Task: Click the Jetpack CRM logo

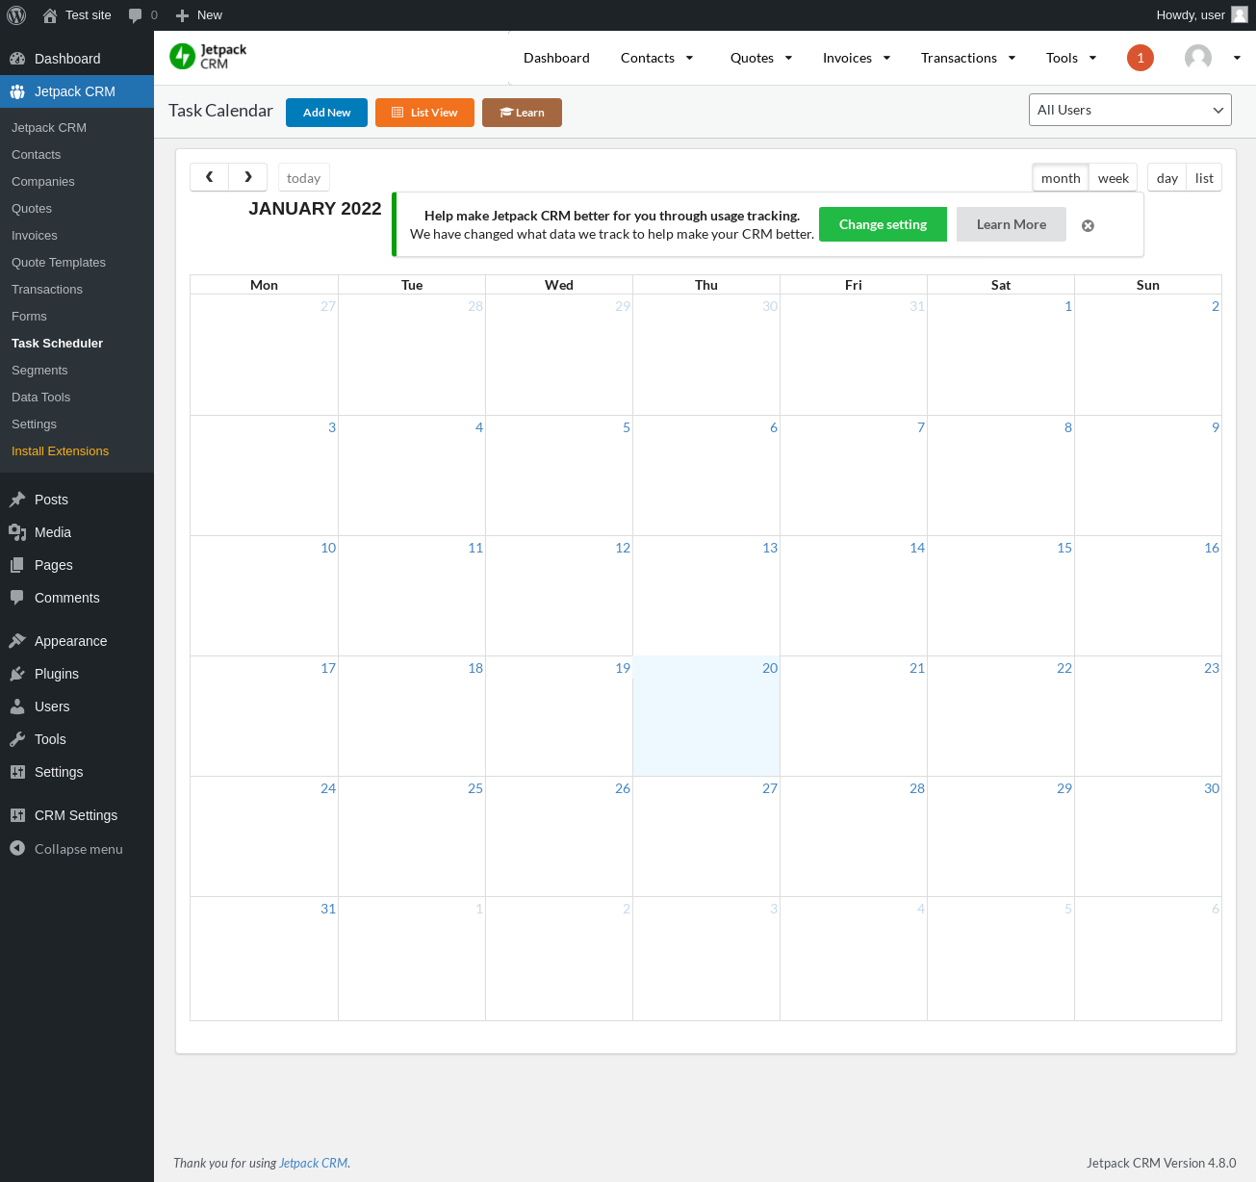Action: tap(208, 57)
